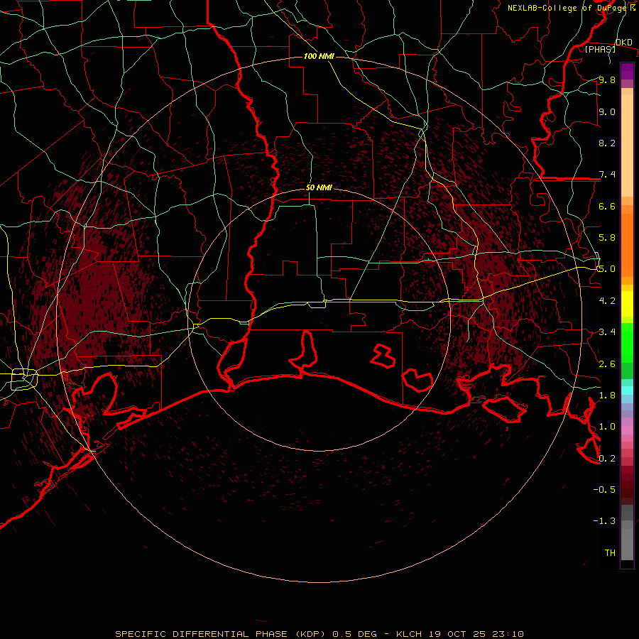
Task: Click the 5.8 scale value
Action: (x=607, y=238)
